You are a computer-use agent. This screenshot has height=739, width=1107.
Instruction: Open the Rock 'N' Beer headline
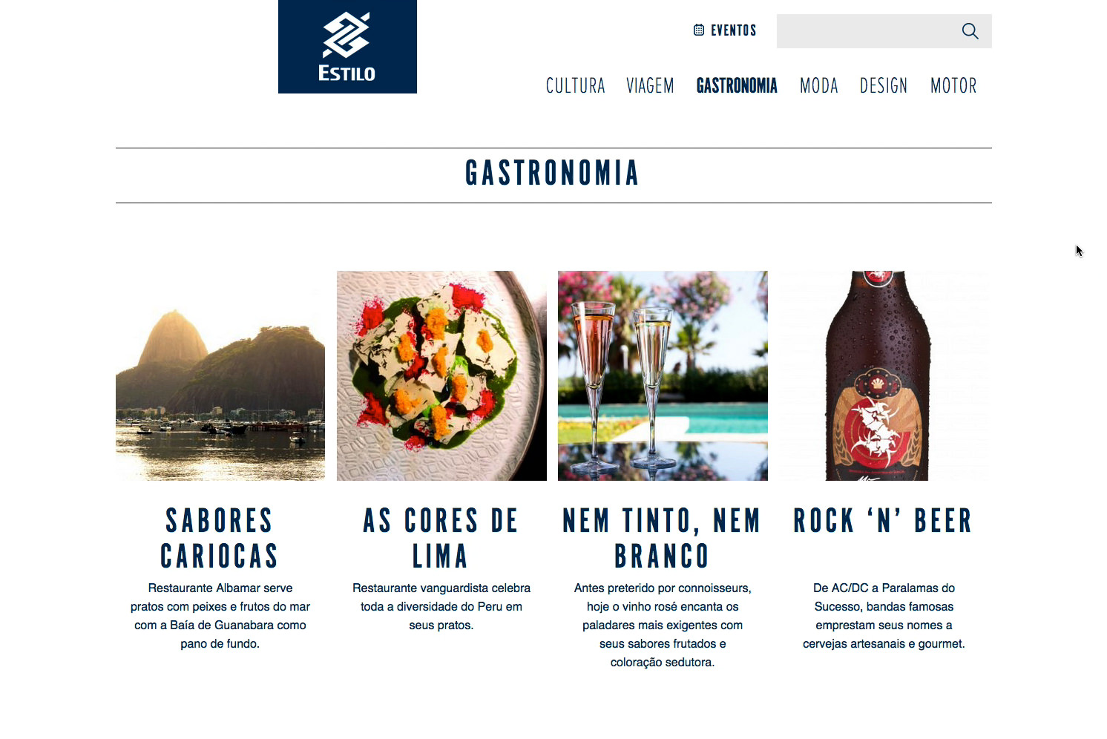883,521
